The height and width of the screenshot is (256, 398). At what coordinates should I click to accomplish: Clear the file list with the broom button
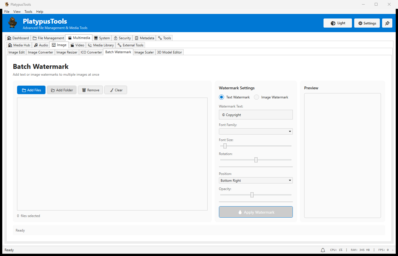(116, 90)
